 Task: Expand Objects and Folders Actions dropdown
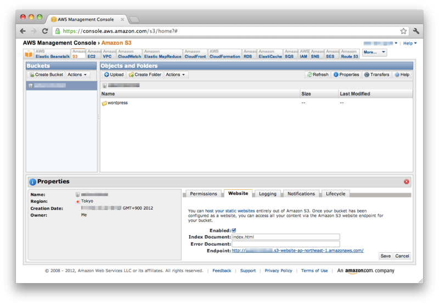tap(175, 75)
